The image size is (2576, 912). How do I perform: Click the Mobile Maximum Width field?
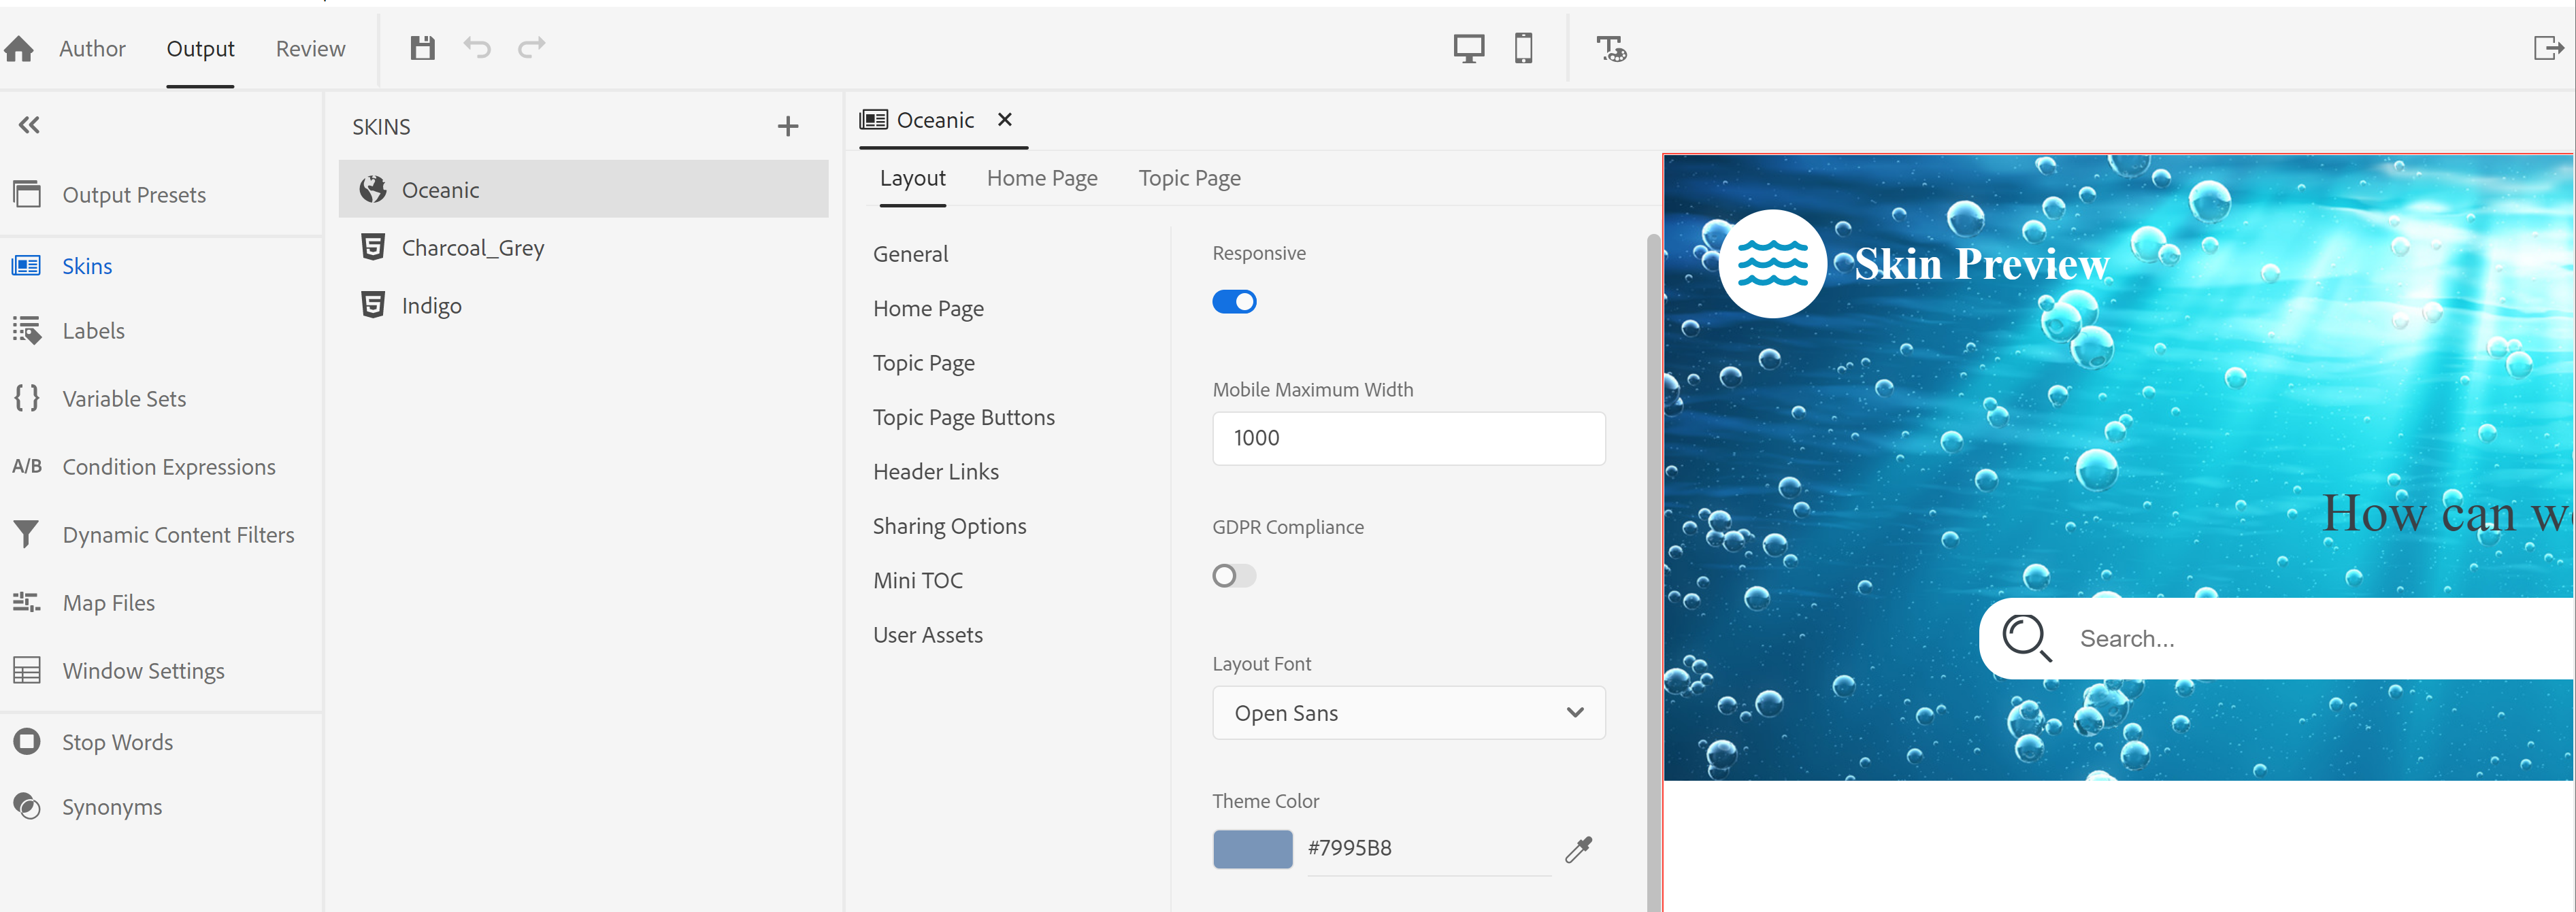click(x=1408, y=438)
